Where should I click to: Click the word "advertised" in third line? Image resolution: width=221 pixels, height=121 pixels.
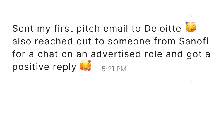coord(116,54)
